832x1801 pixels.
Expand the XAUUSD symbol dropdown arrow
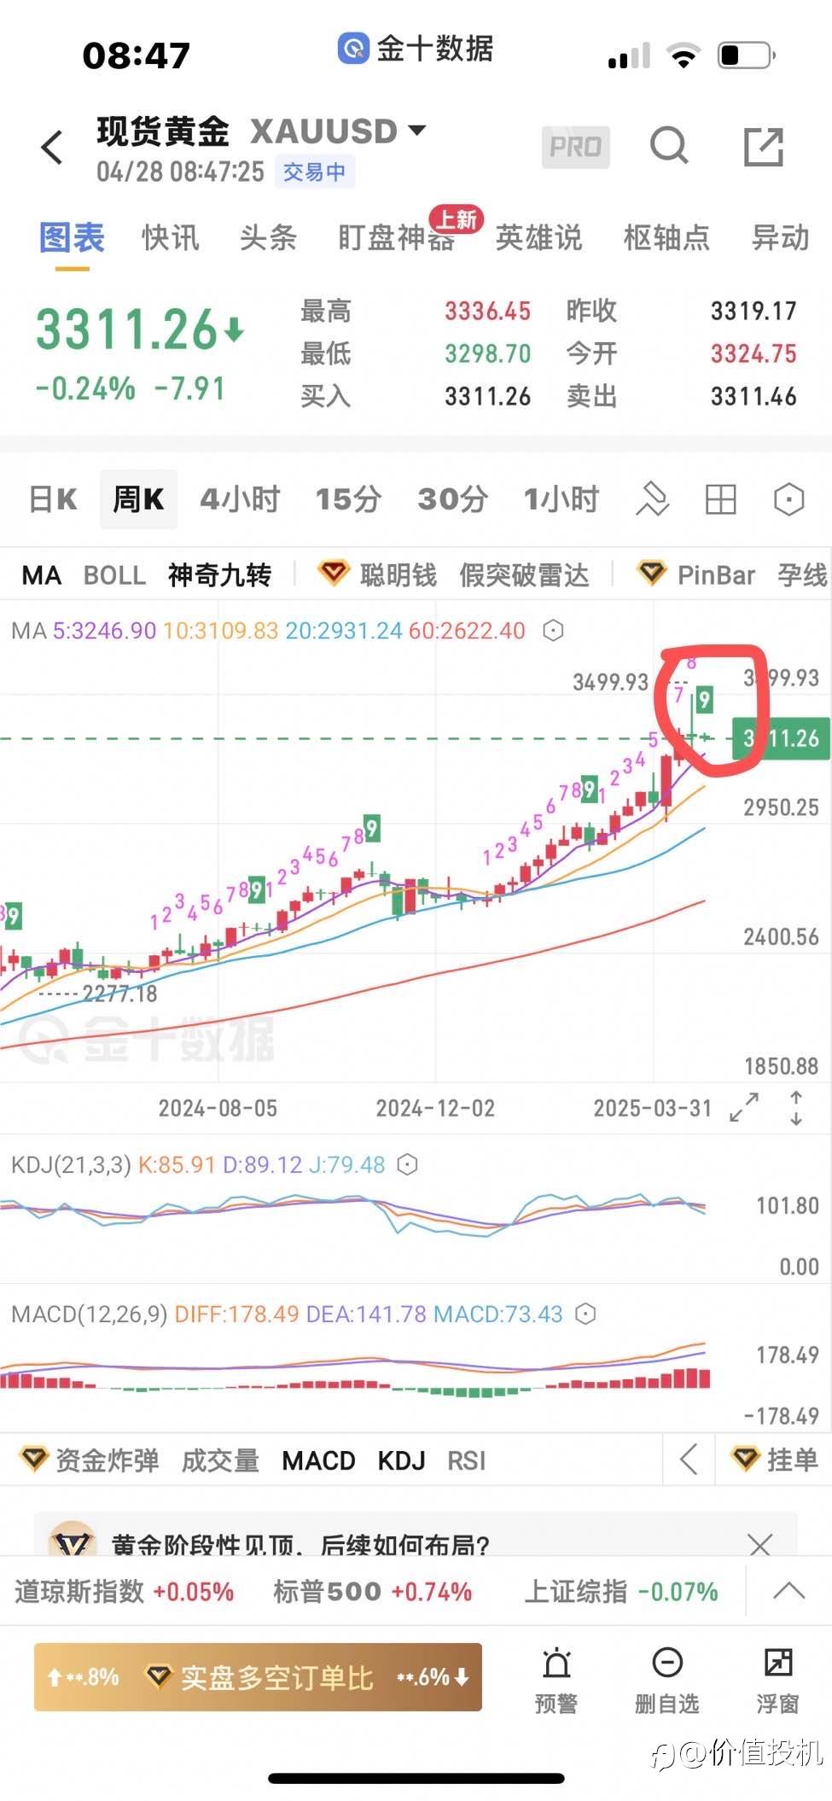point(417,131)
